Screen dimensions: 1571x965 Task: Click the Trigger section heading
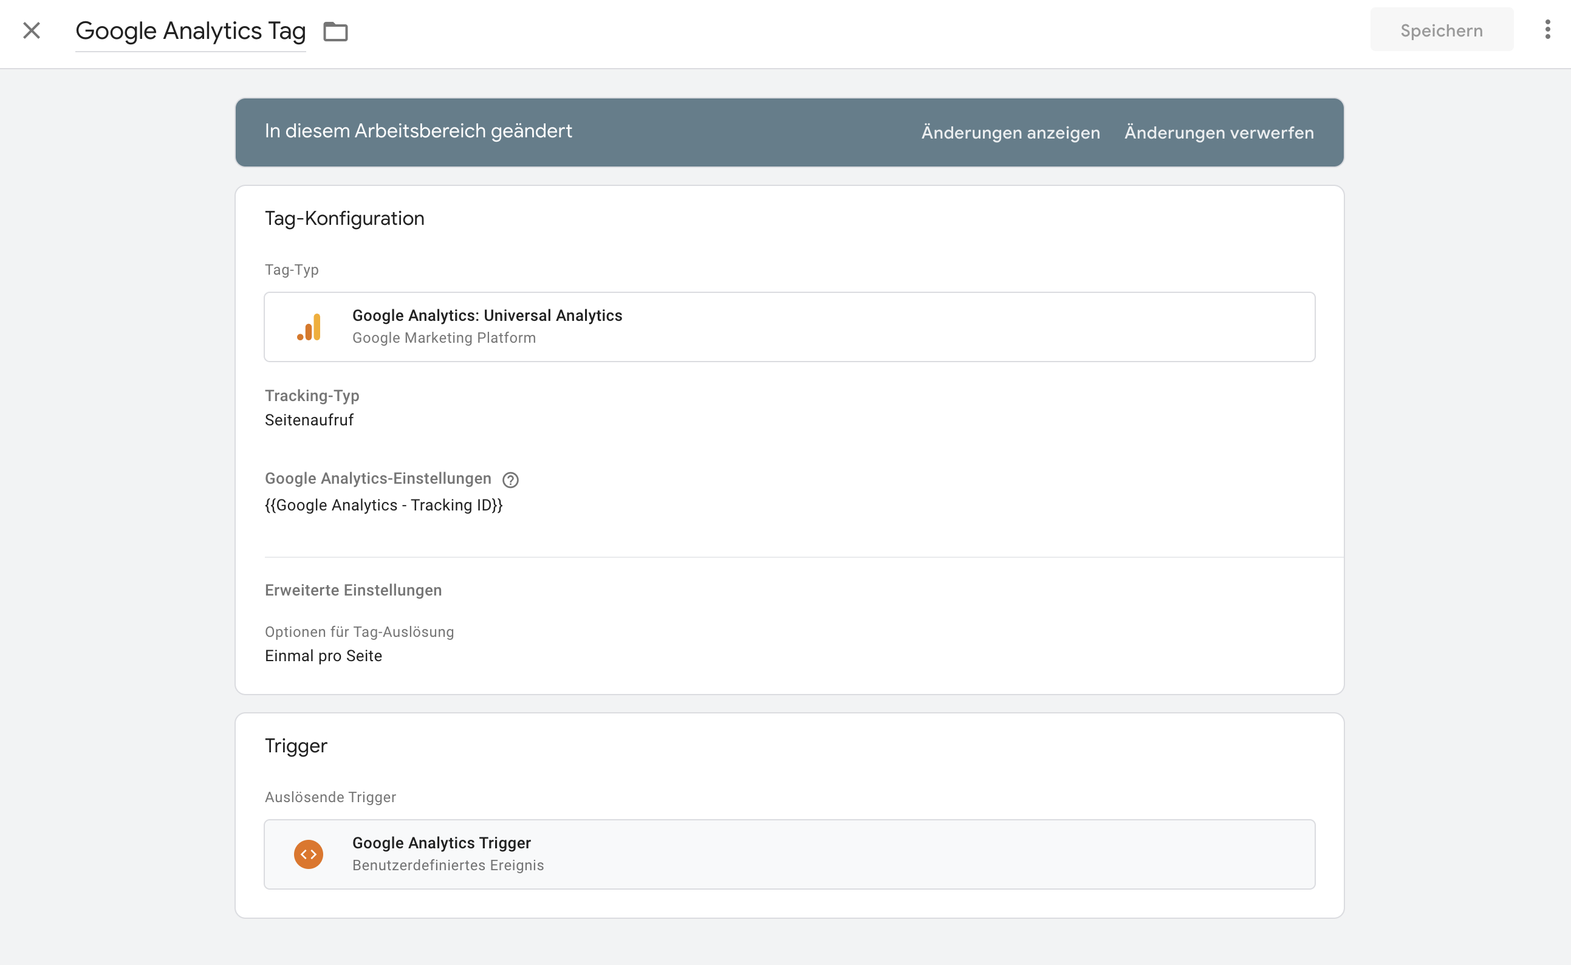(x=296, y=746)
